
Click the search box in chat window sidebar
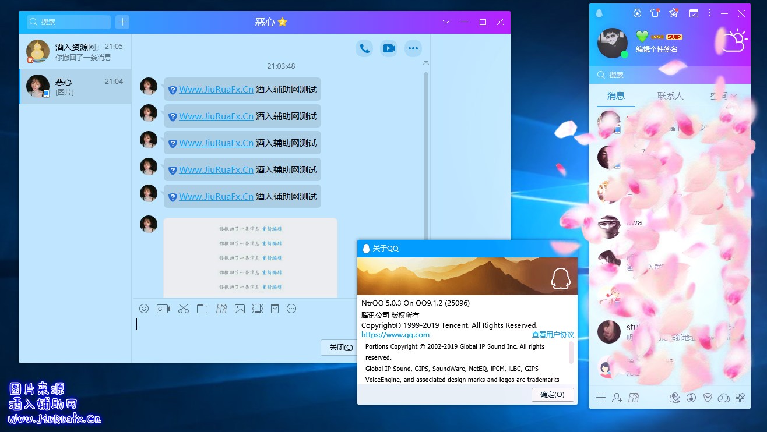pos(69,22)
